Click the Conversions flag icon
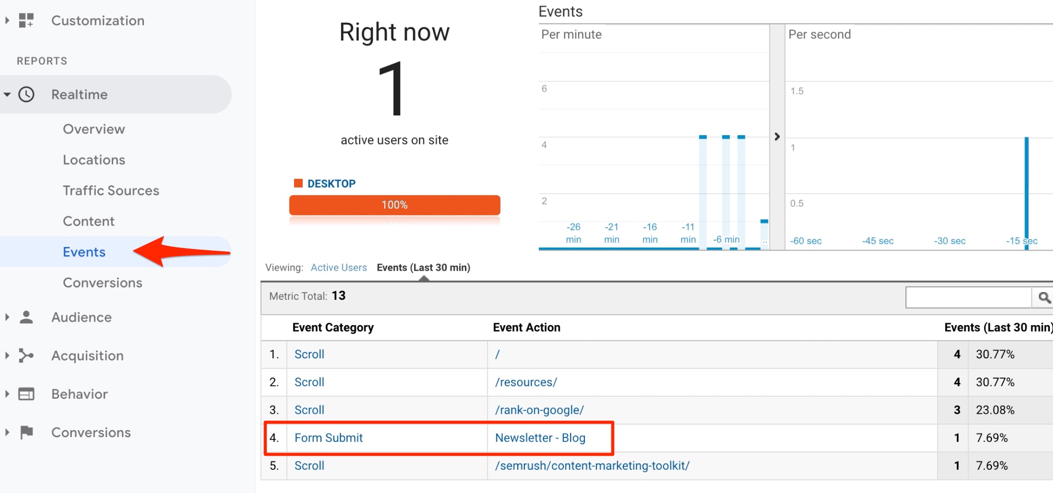This screenshot has width=1053, height=493. pyautogui.click(x=26, y=432)
